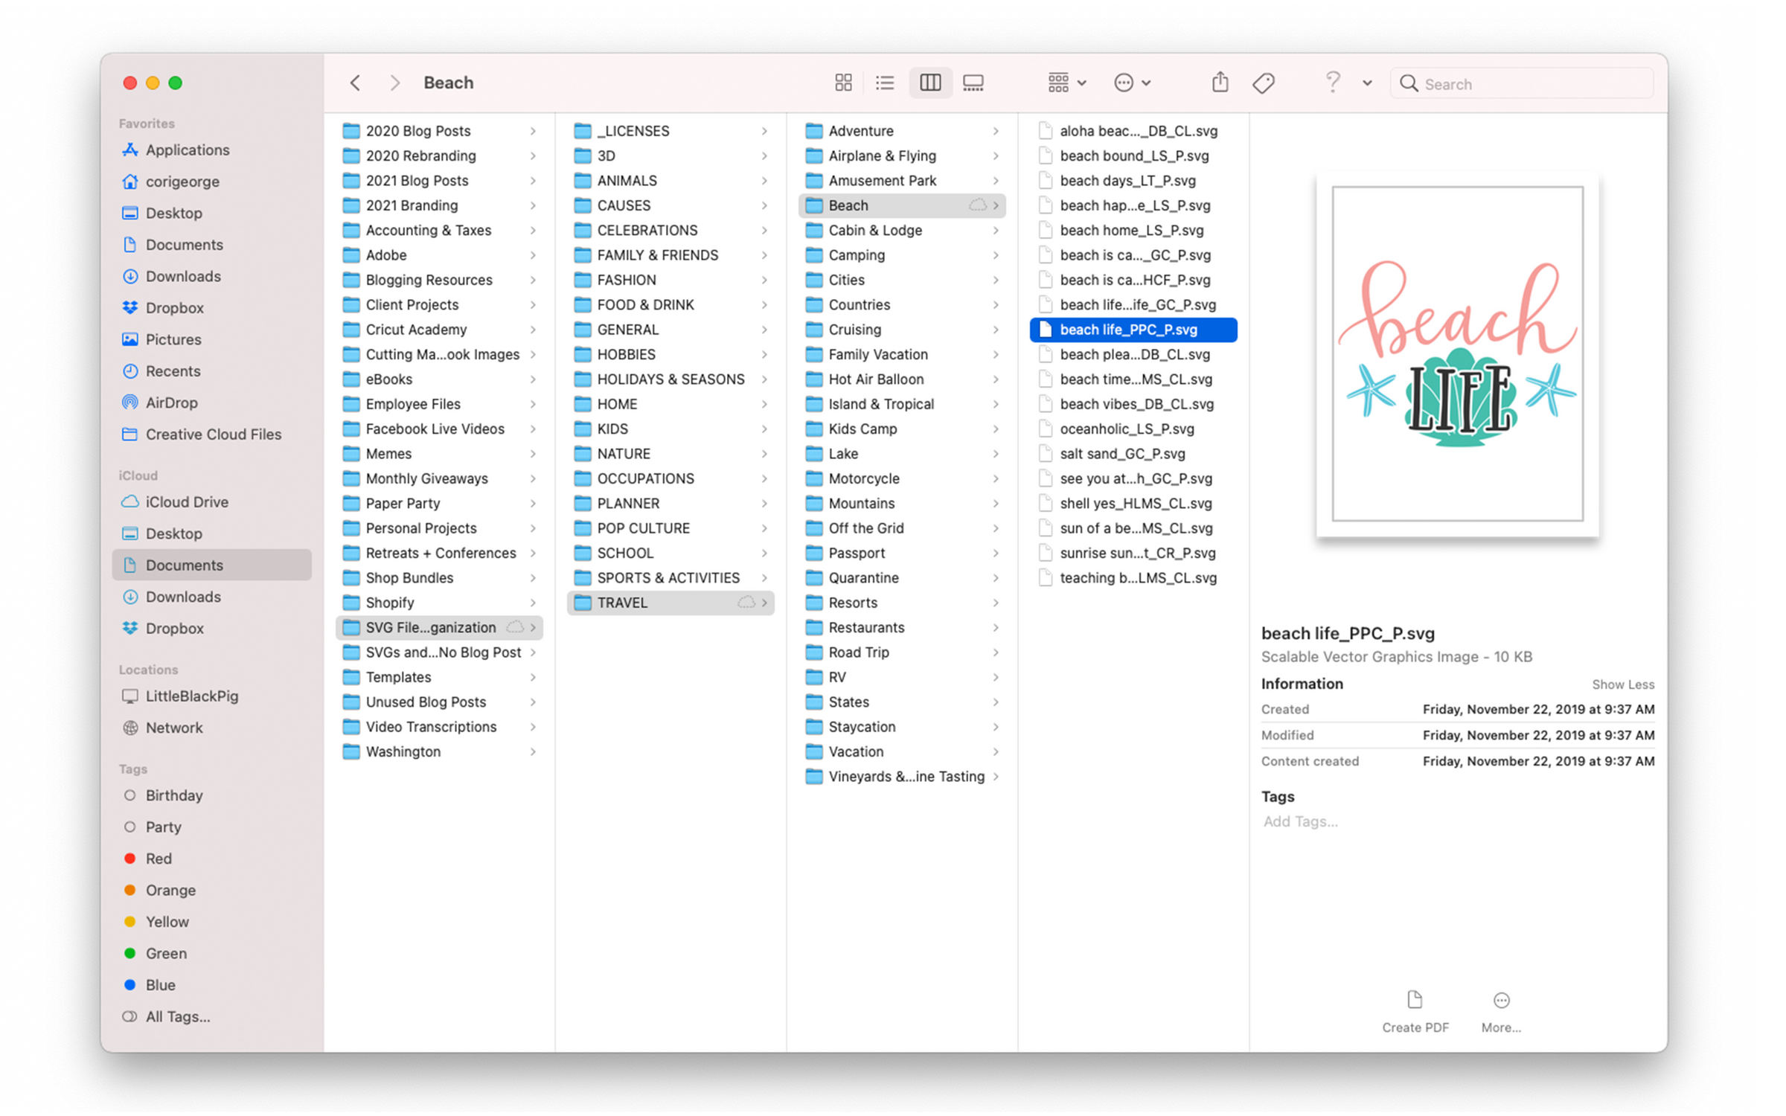1786x1116 pixels.
Task: Go back with the left arrow
Action: point(355,83)
